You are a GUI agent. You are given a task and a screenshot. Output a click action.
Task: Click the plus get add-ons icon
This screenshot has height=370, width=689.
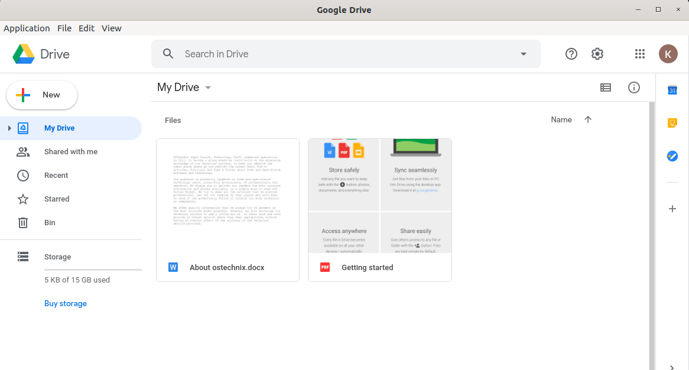point(672,209)
